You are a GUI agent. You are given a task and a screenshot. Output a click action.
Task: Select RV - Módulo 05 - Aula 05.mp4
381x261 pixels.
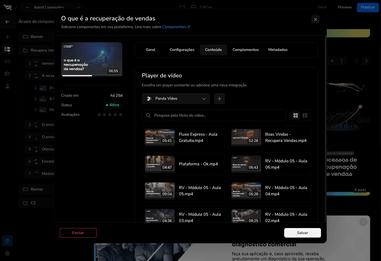183,191
